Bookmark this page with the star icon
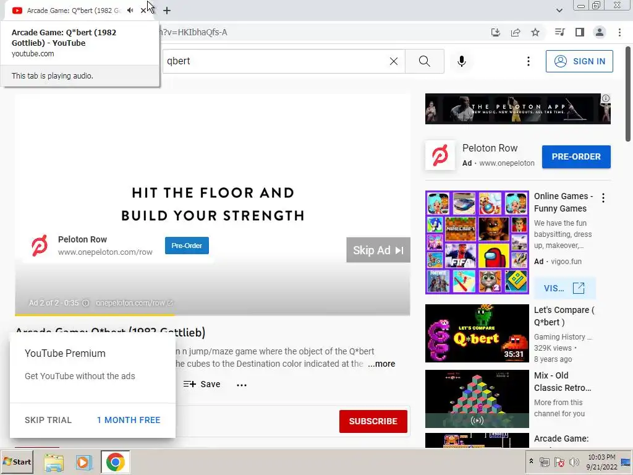This screenshot has height=475, width=633. (x=535, y=32)
